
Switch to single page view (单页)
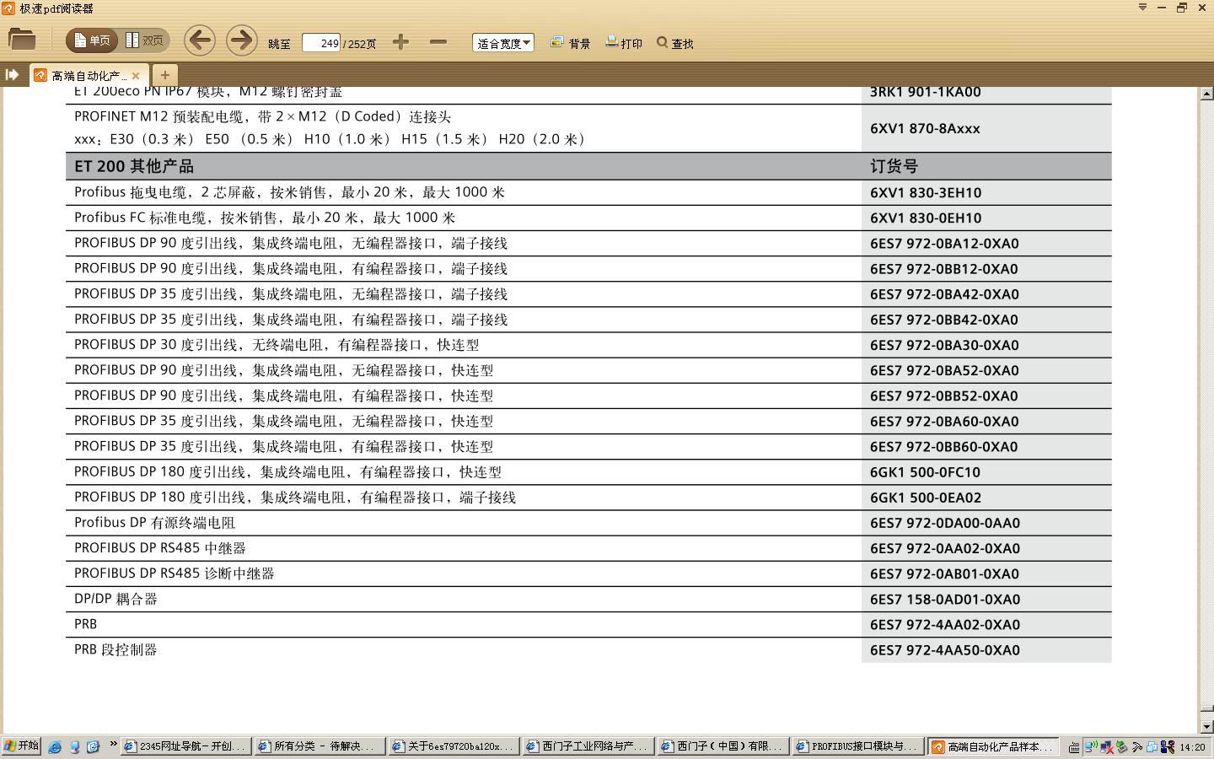pos(92,40)
